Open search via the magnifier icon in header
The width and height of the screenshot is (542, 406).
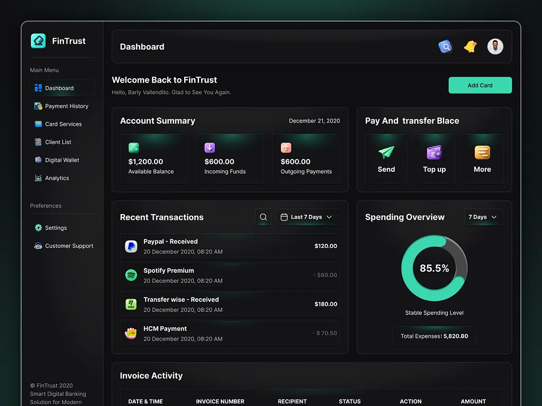445,47
